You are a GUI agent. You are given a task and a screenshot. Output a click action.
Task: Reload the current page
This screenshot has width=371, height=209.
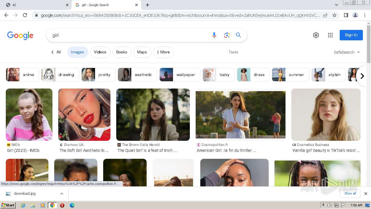pos(25,15)
